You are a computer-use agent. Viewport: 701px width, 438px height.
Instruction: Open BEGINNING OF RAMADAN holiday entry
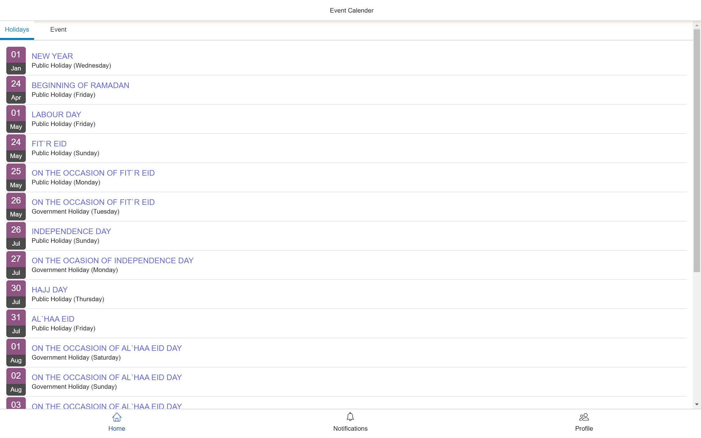click(80, 85)
